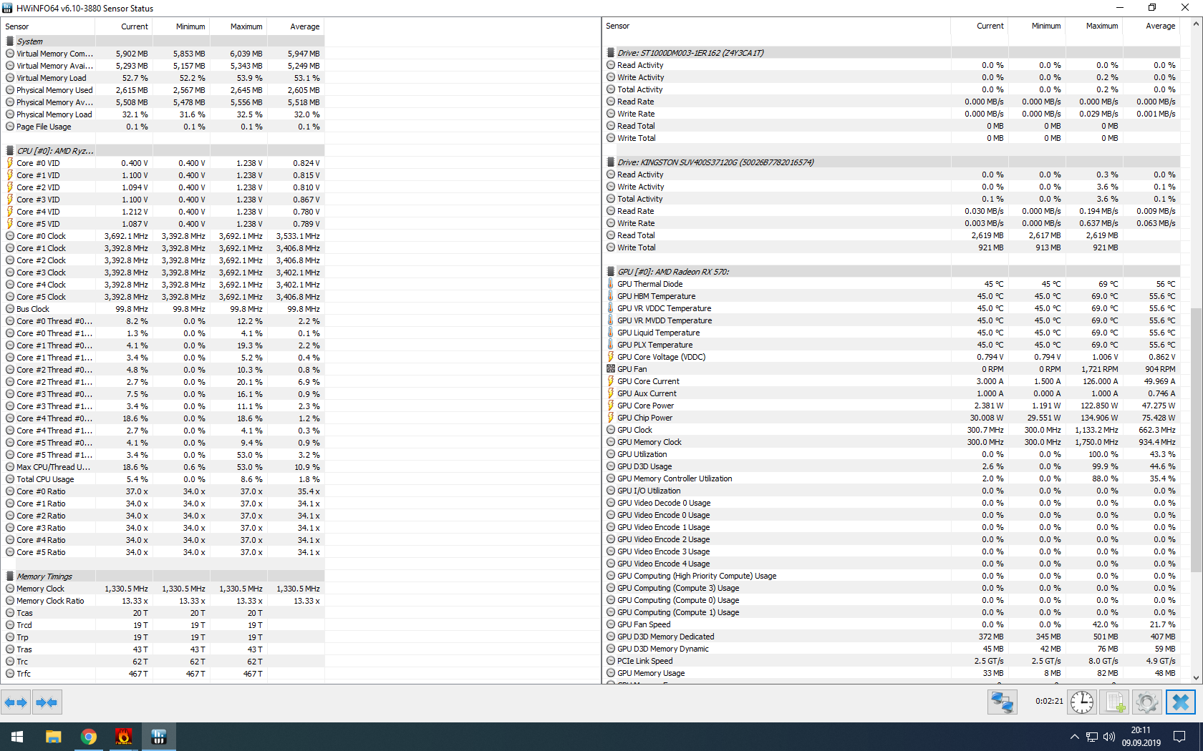Click the circle icon beside Bus Clock

tap(10, 309)
